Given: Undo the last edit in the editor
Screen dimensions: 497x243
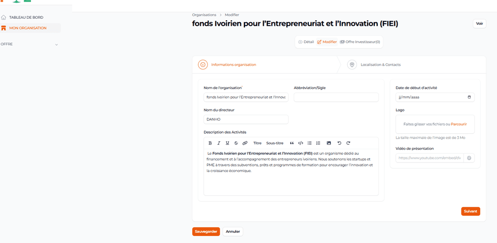Looking at the screenshot, I should [x=339, y=143].
